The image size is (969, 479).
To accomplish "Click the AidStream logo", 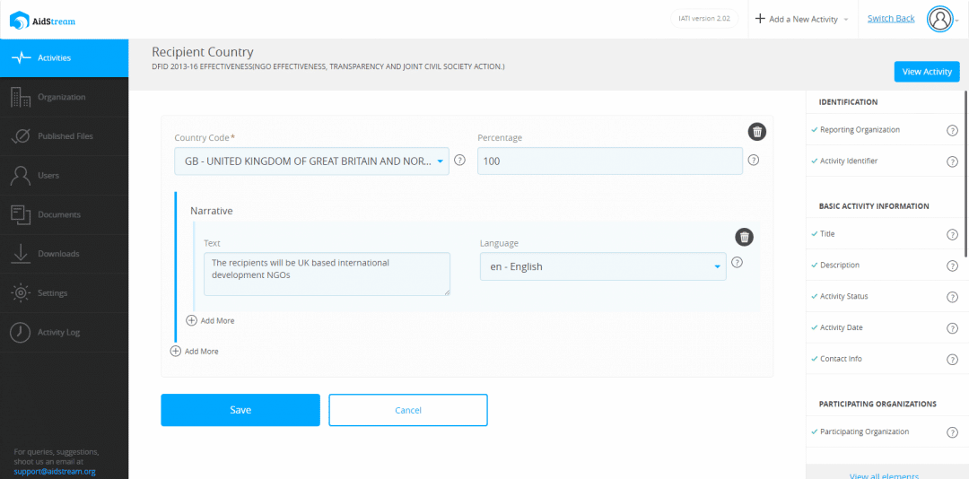I will click(43, 21).
